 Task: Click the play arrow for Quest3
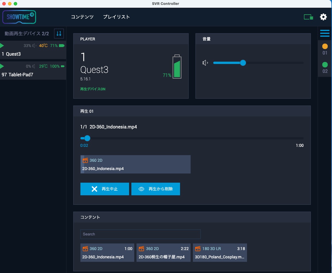(2, 46)
